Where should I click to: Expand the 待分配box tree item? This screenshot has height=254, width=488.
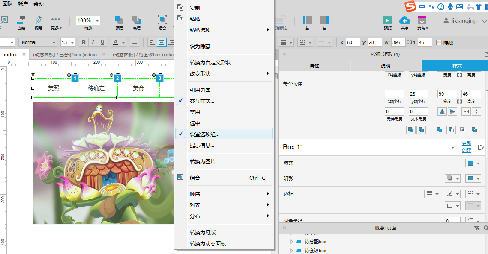pyautogui.click(x=291, y=242)
